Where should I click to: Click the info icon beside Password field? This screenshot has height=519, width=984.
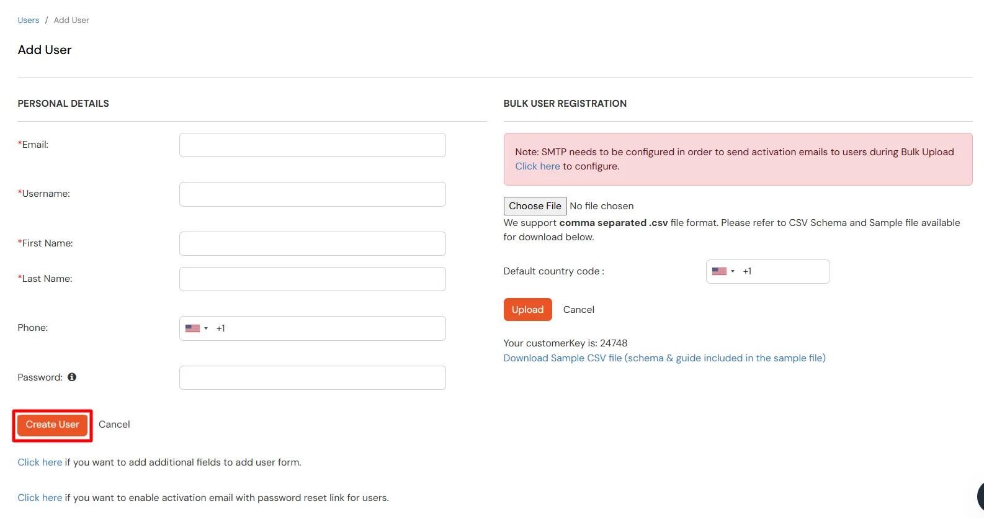72,377
